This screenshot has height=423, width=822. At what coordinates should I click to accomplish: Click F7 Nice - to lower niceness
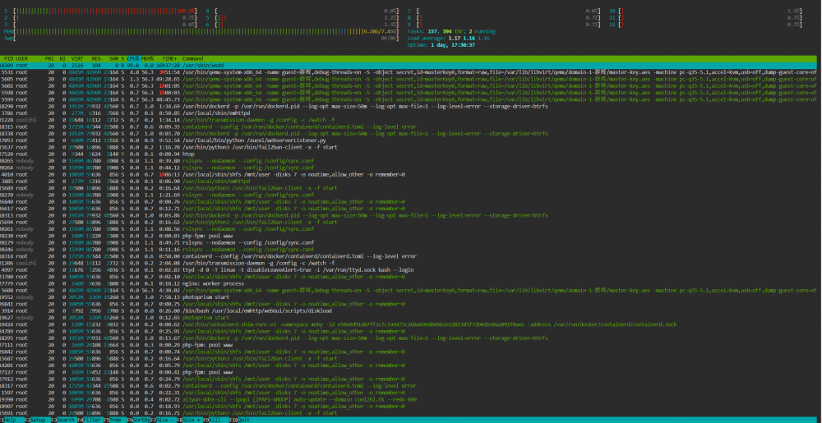coord(164,420)
